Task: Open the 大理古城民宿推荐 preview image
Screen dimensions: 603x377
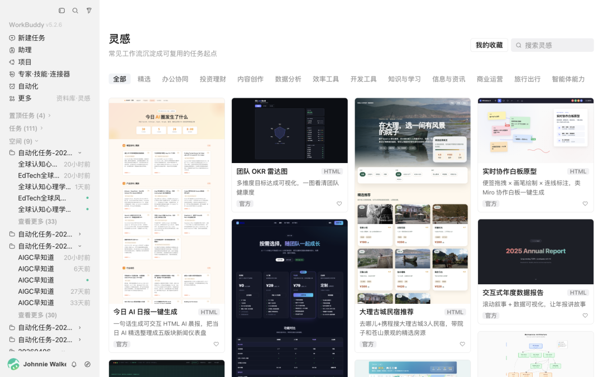Action: coord(413,201)
